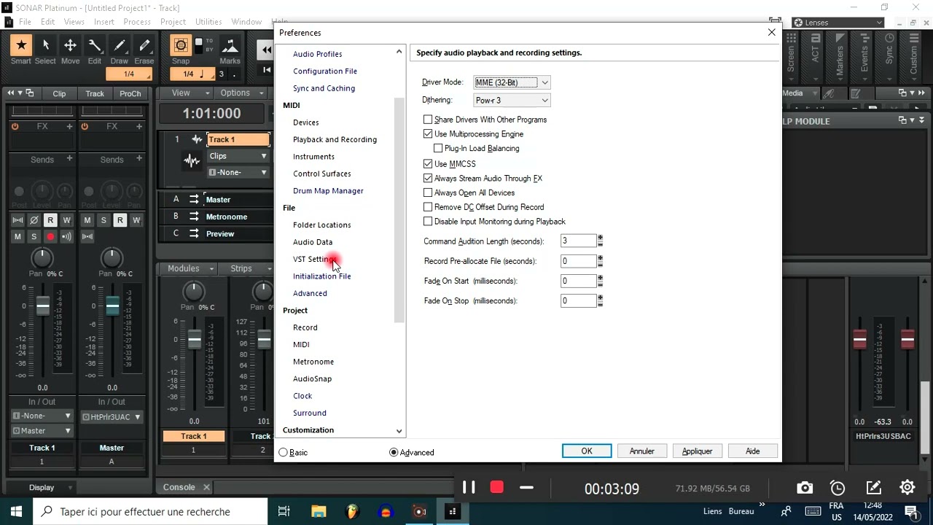This screenshot has height=525, width=933.
Task: Choose the Erase tool
Action: [x=144, y=46]
